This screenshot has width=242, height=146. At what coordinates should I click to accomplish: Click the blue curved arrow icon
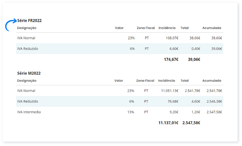click(x=11, y=25)
